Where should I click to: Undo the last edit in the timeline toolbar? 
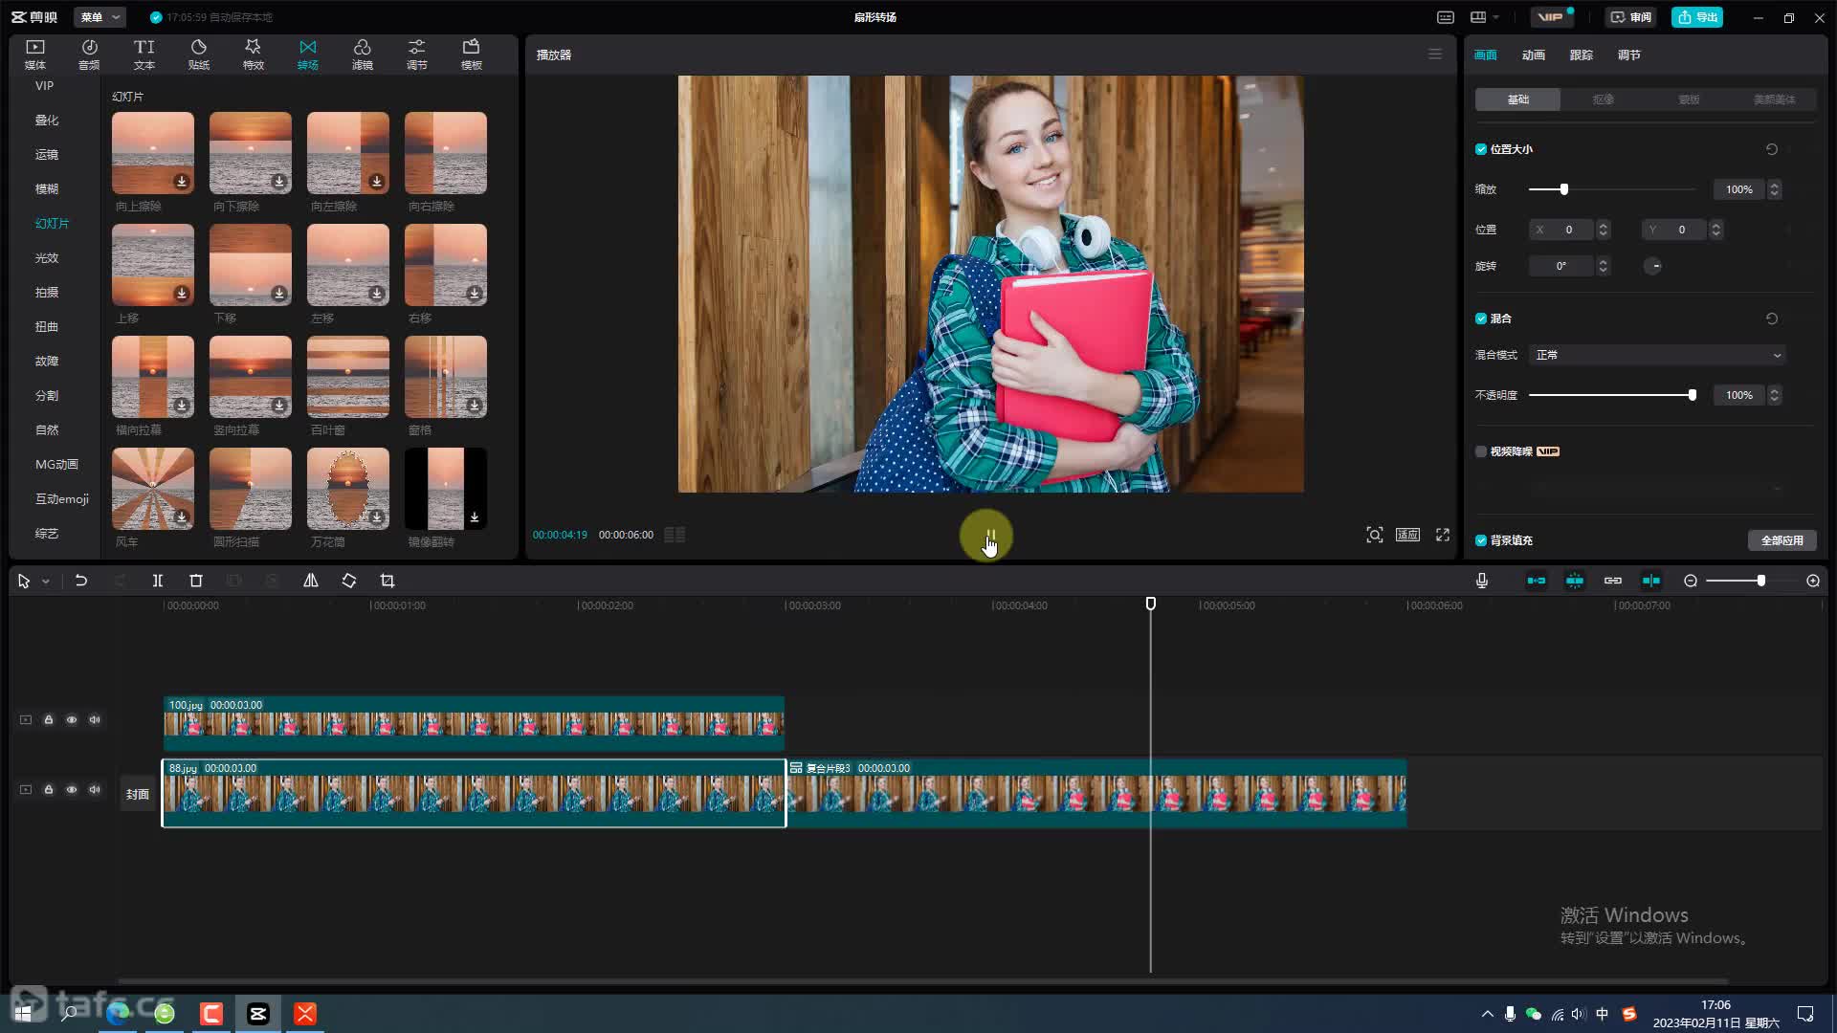click(81, 581)
